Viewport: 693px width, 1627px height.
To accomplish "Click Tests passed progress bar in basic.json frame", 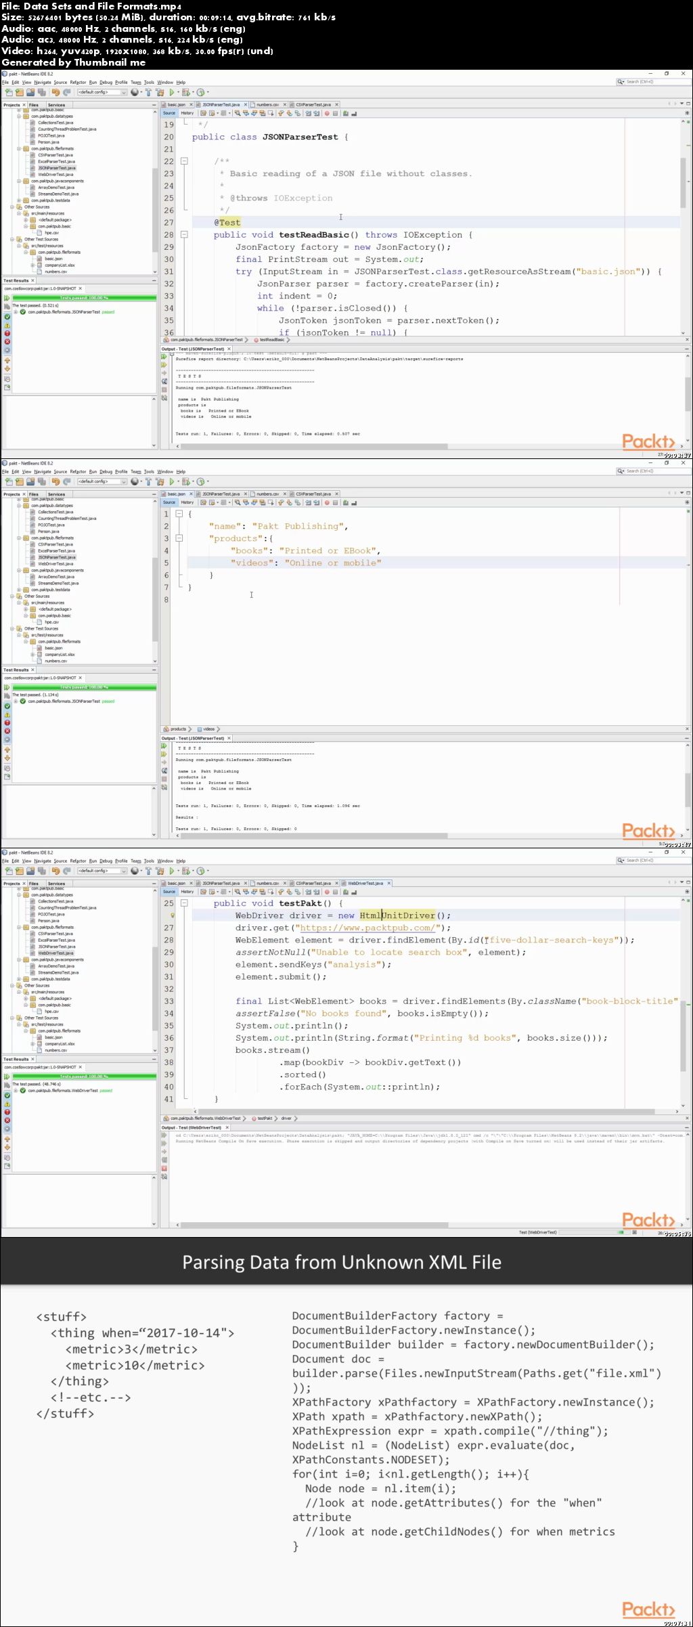I will pos(85,687).
